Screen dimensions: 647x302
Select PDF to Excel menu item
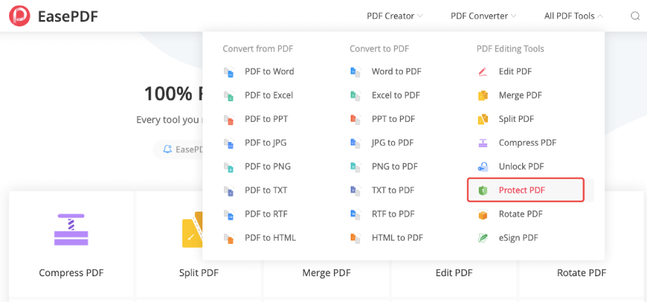point(269,96)
